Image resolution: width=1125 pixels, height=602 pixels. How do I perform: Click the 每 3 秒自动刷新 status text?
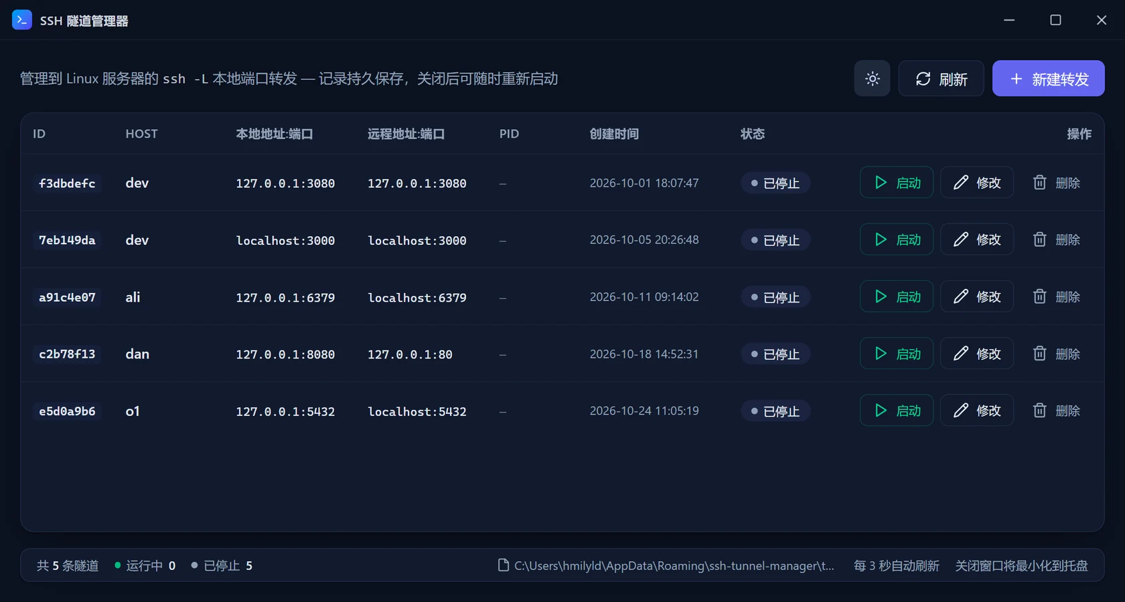[897, 566]
